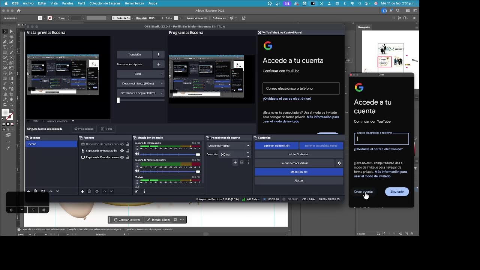Open scene transition three-dot options
Viewport: 480px width, 270px height.
point(248,162)
